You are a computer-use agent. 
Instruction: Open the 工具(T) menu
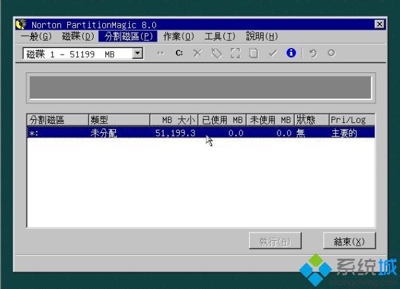click(219, 37)
